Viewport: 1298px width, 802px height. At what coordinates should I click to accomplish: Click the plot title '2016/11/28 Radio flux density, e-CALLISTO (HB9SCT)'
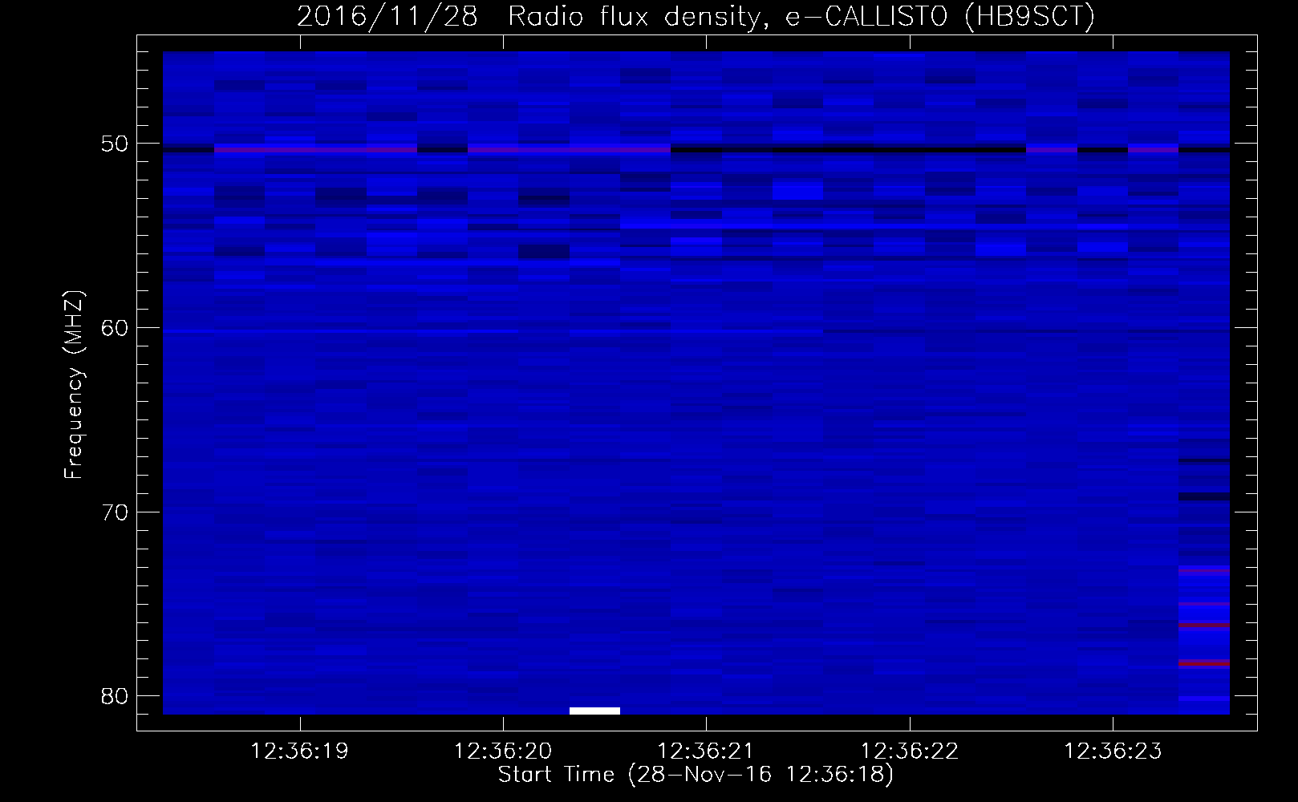[x=696, y=16]
